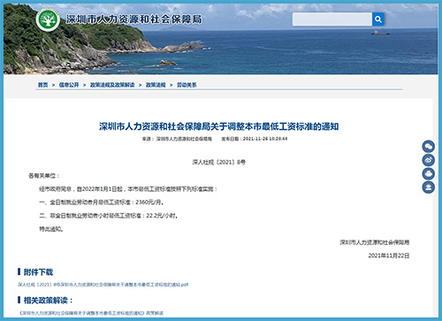Click the document number 深人社规〔2021〕8号

[x=218, y=162]
